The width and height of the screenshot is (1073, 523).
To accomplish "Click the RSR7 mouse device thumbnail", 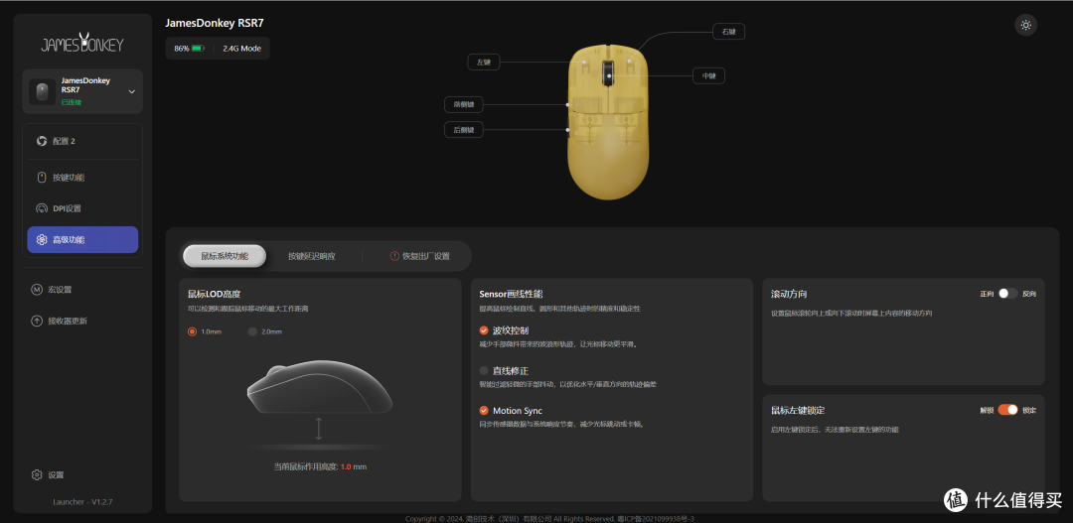I will [x=43, y=91].
